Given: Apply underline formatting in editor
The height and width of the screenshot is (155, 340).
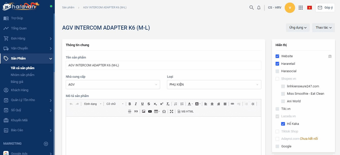Looking at the screenshot, I should [142, 104].
